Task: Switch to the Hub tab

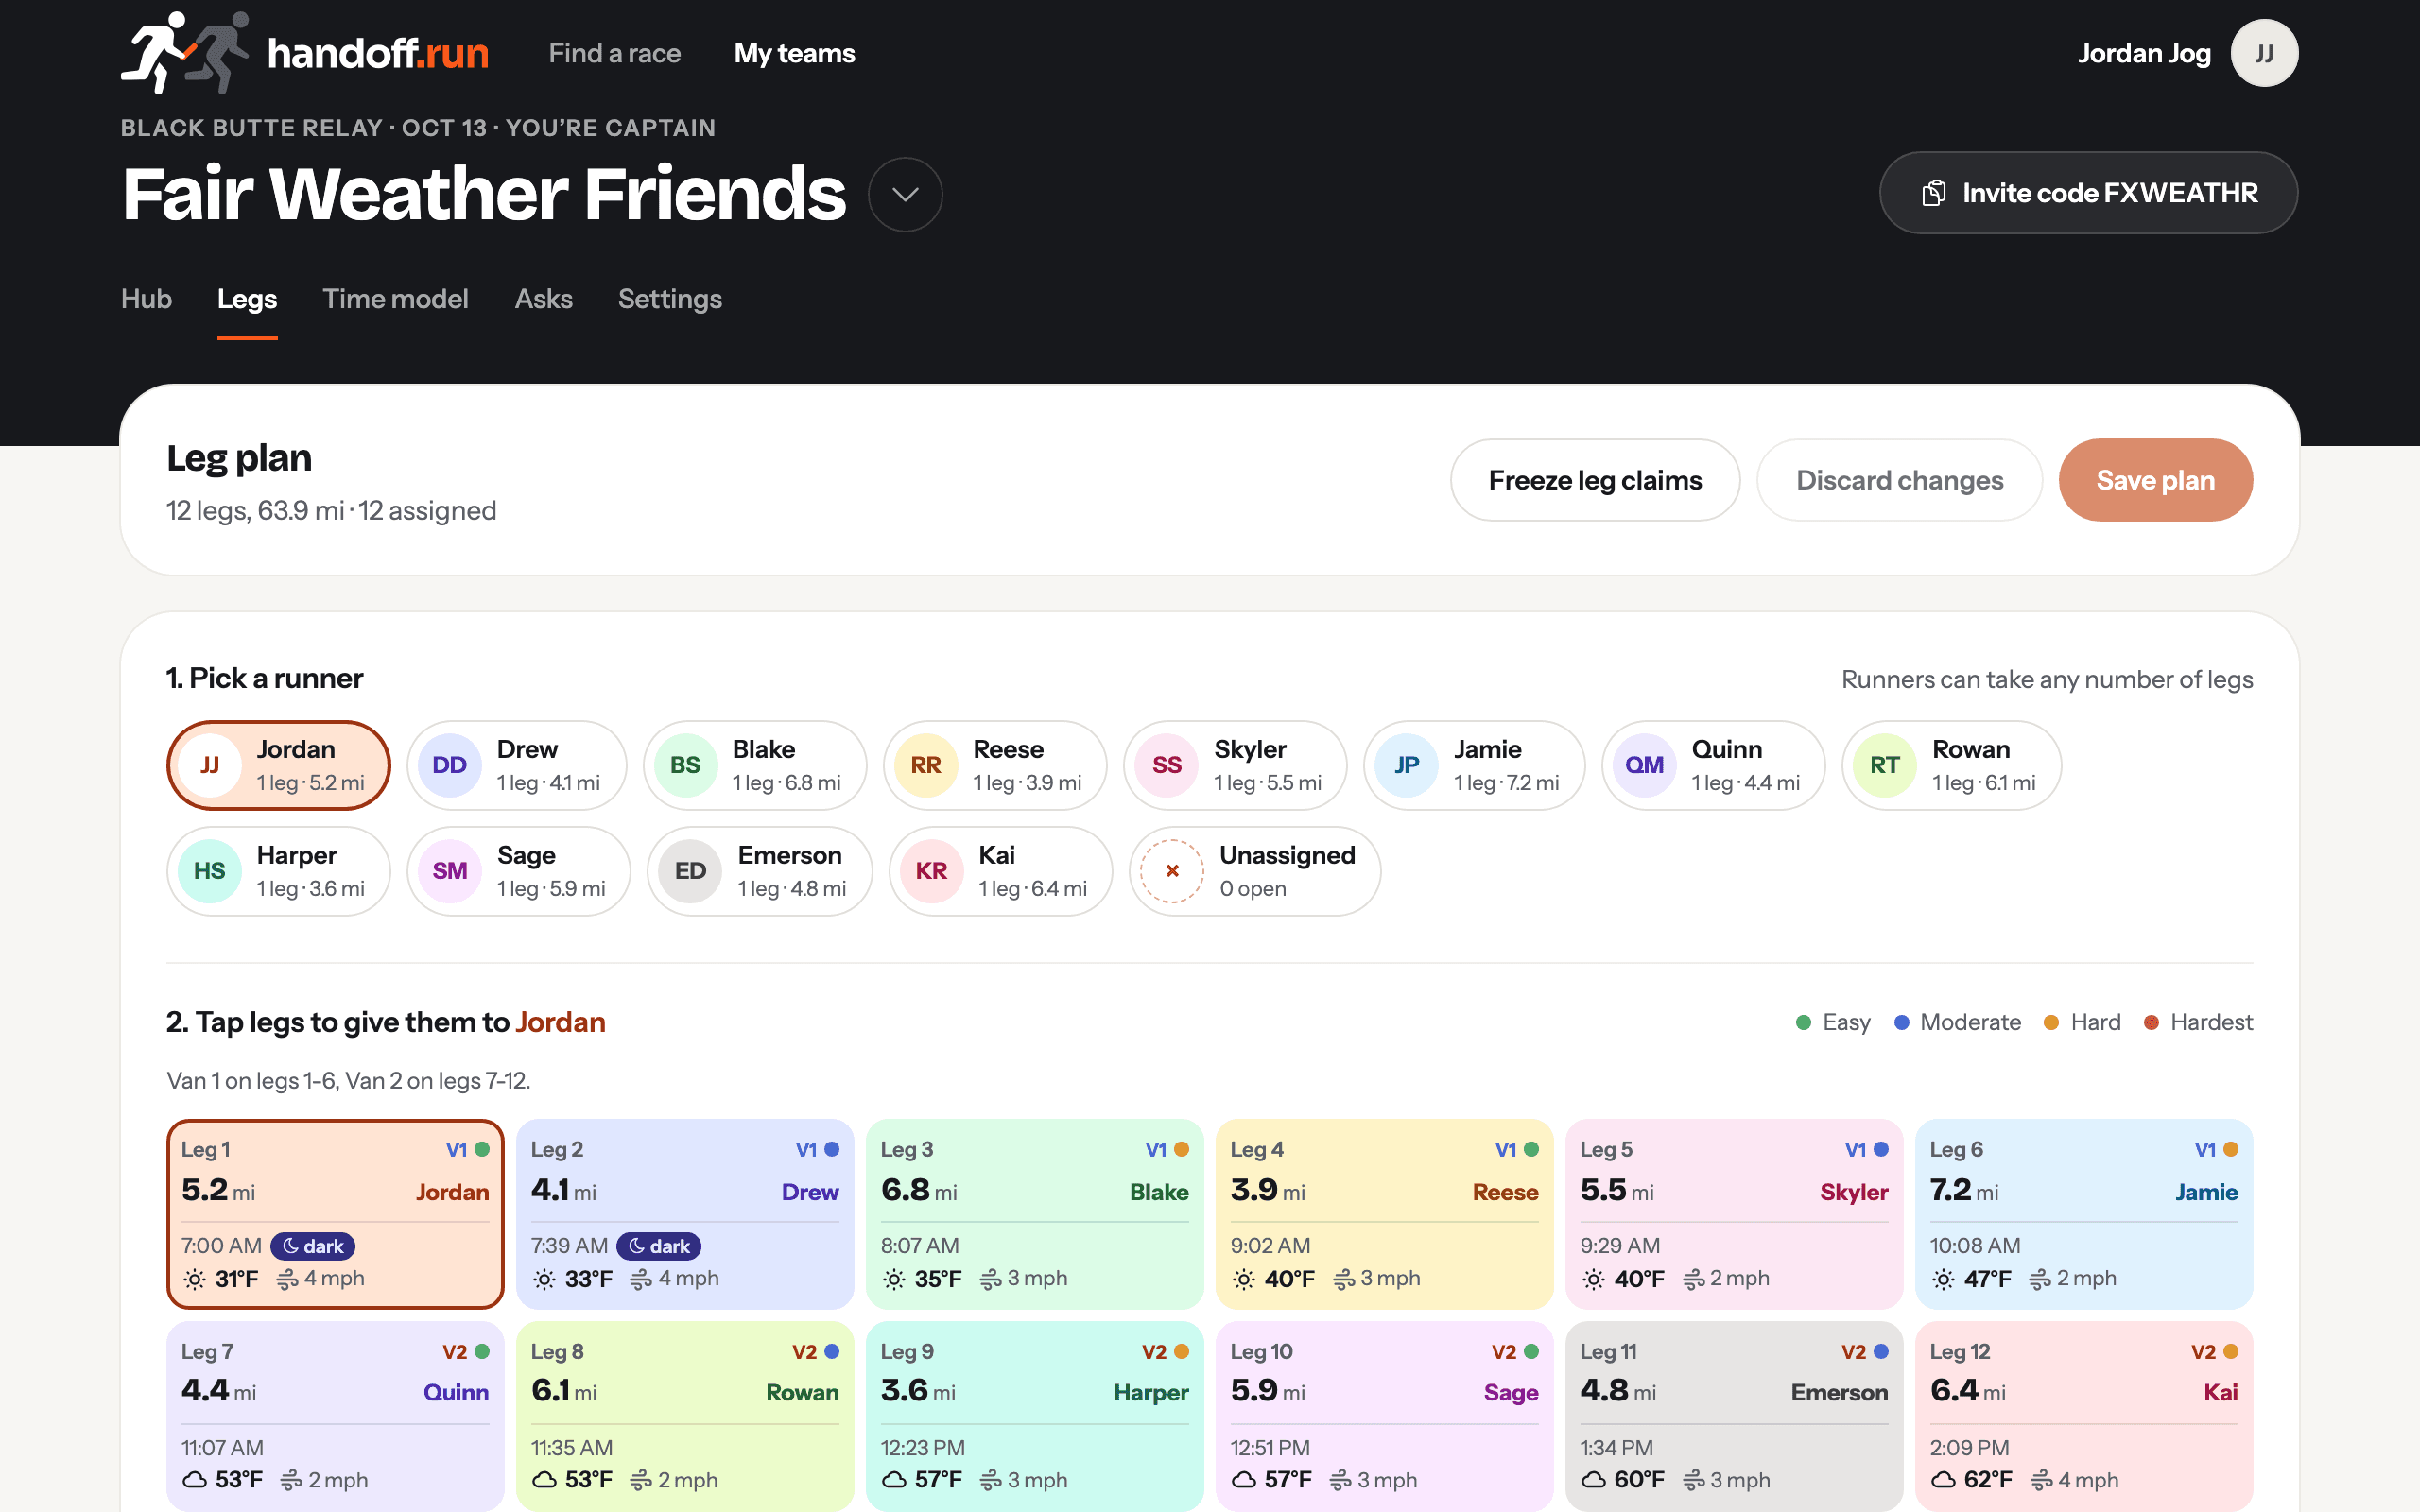Action: coord(146,299)
